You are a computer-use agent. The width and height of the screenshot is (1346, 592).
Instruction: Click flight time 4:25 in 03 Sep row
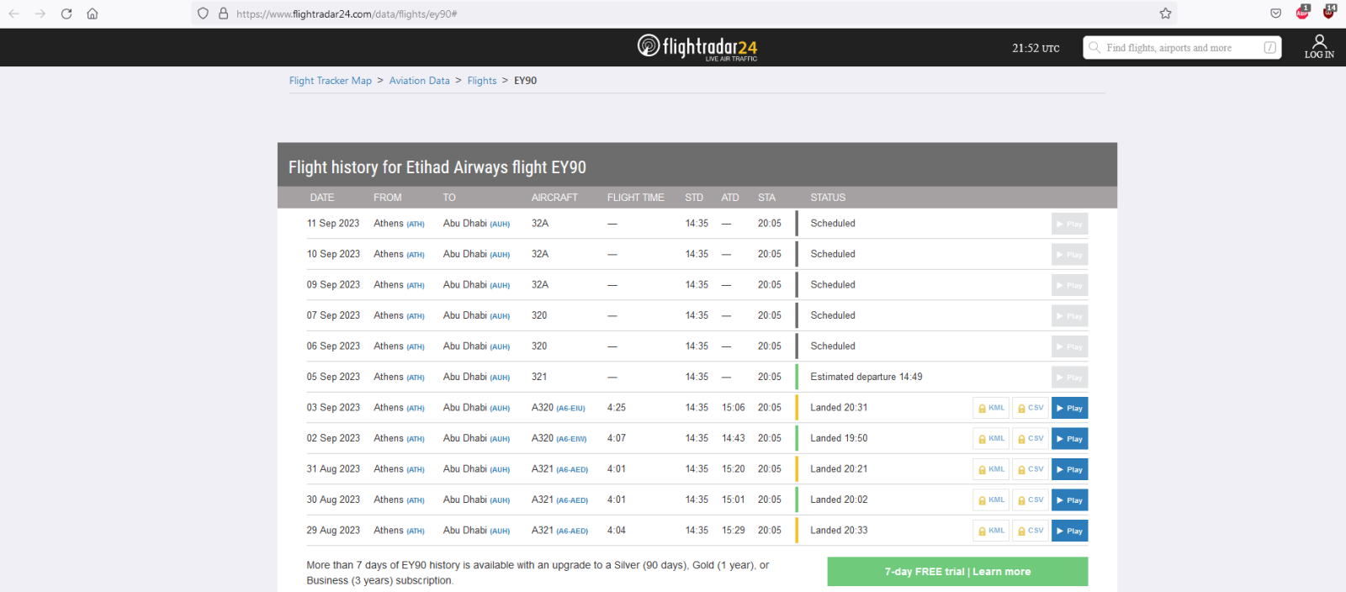click(617, 408)
